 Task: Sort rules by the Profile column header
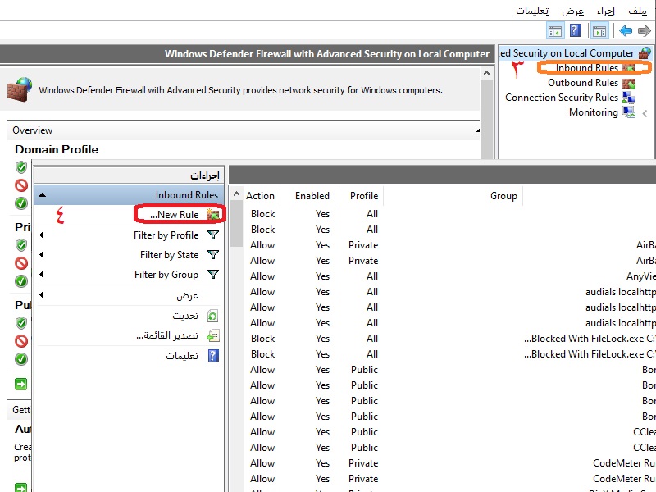click(364, 196)
